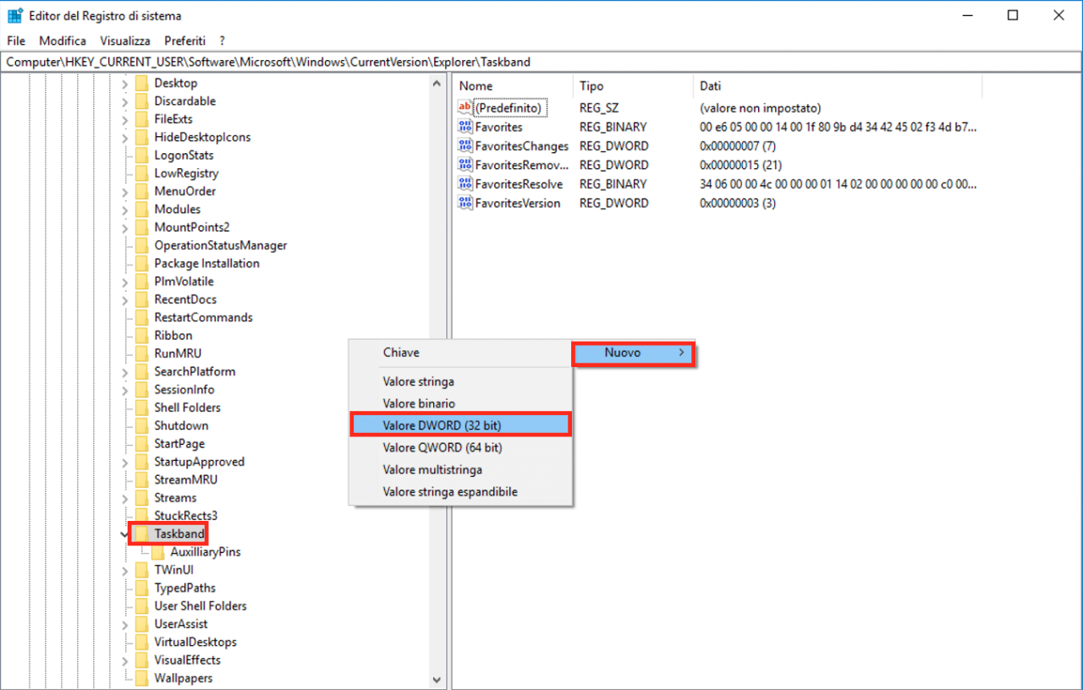The height and width of the screenshot is (690, 1083).
Task: Expand the PlmVolatile key
Action: tap(125, 282)
